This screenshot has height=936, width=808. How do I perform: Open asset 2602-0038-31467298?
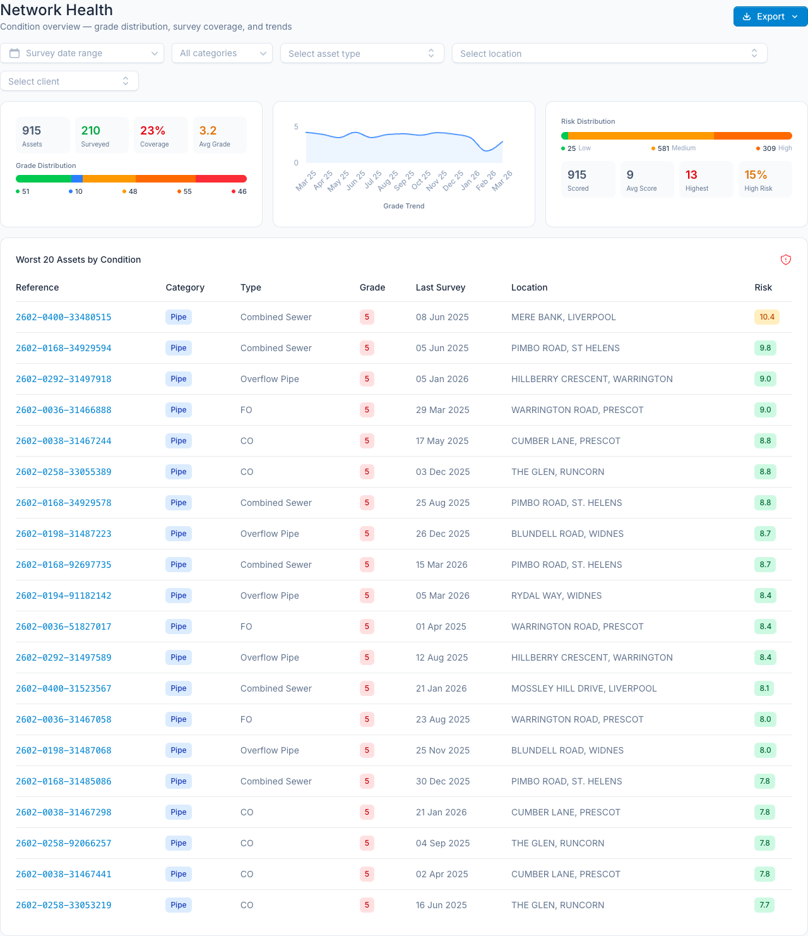point(64,812)
